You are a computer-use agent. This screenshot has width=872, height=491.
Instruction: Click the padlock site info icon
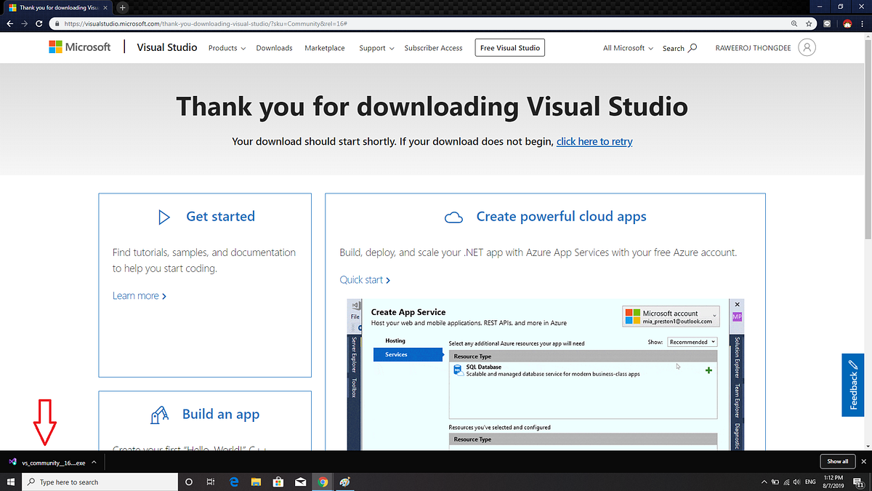pyautogui.click(x=57, y=23)
